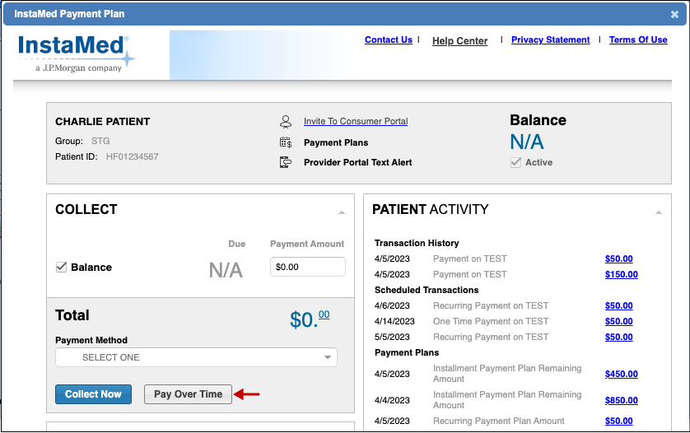Open the Contact Us link
The image size is (690, 433).
pyautogui.click(x=389, y=40)
